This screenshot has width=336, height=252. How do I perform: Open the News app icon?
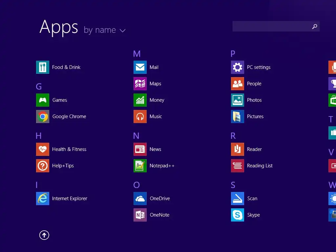click(140, 149)
